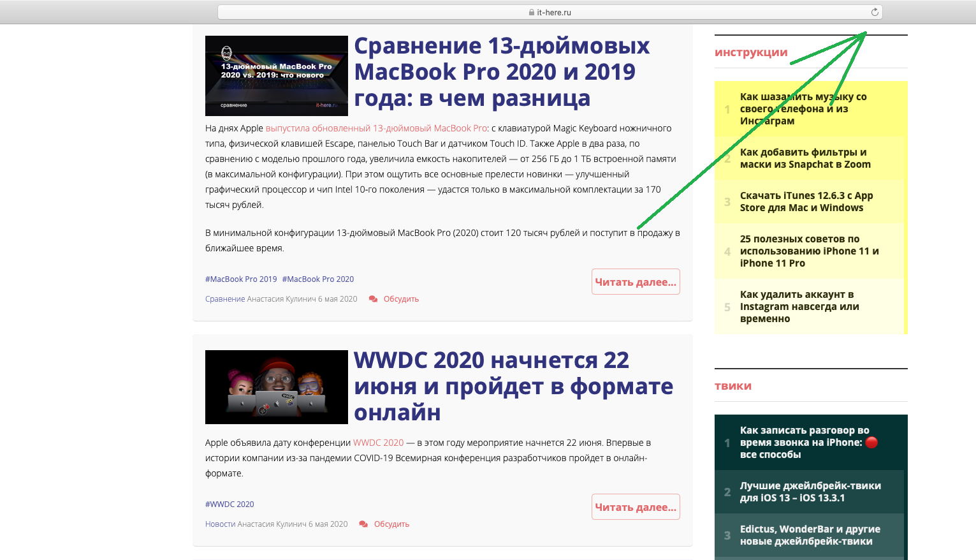Open 'Как добавить фильтры и маски из Snapchat в Zoom'
Viewport: 976px width, 560px height.
pos(805,158)
